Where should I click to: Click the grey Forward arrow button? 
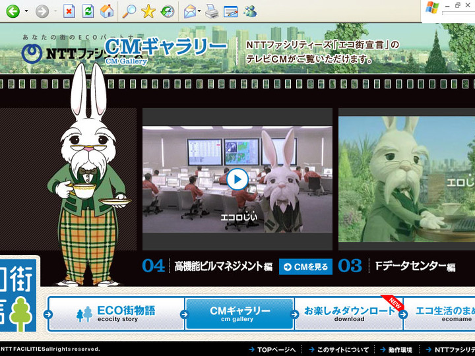coord(42,11)
